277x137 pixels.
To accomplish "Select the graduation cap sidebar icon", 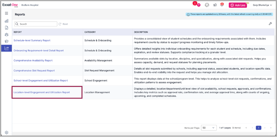I will coord(6,41).
